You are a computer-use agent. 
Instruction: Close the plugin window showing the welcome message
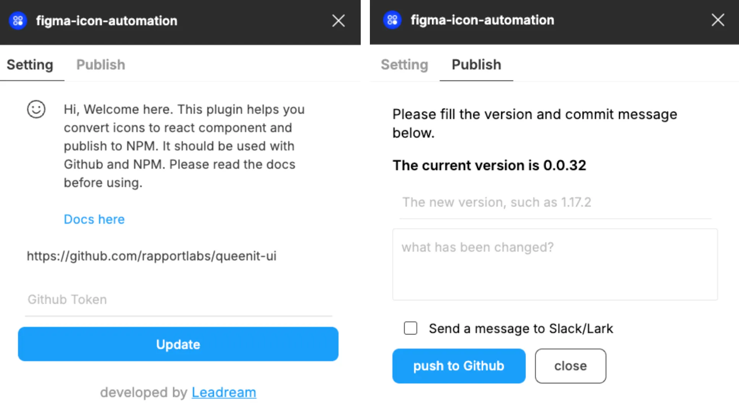[x=338, y=21]
